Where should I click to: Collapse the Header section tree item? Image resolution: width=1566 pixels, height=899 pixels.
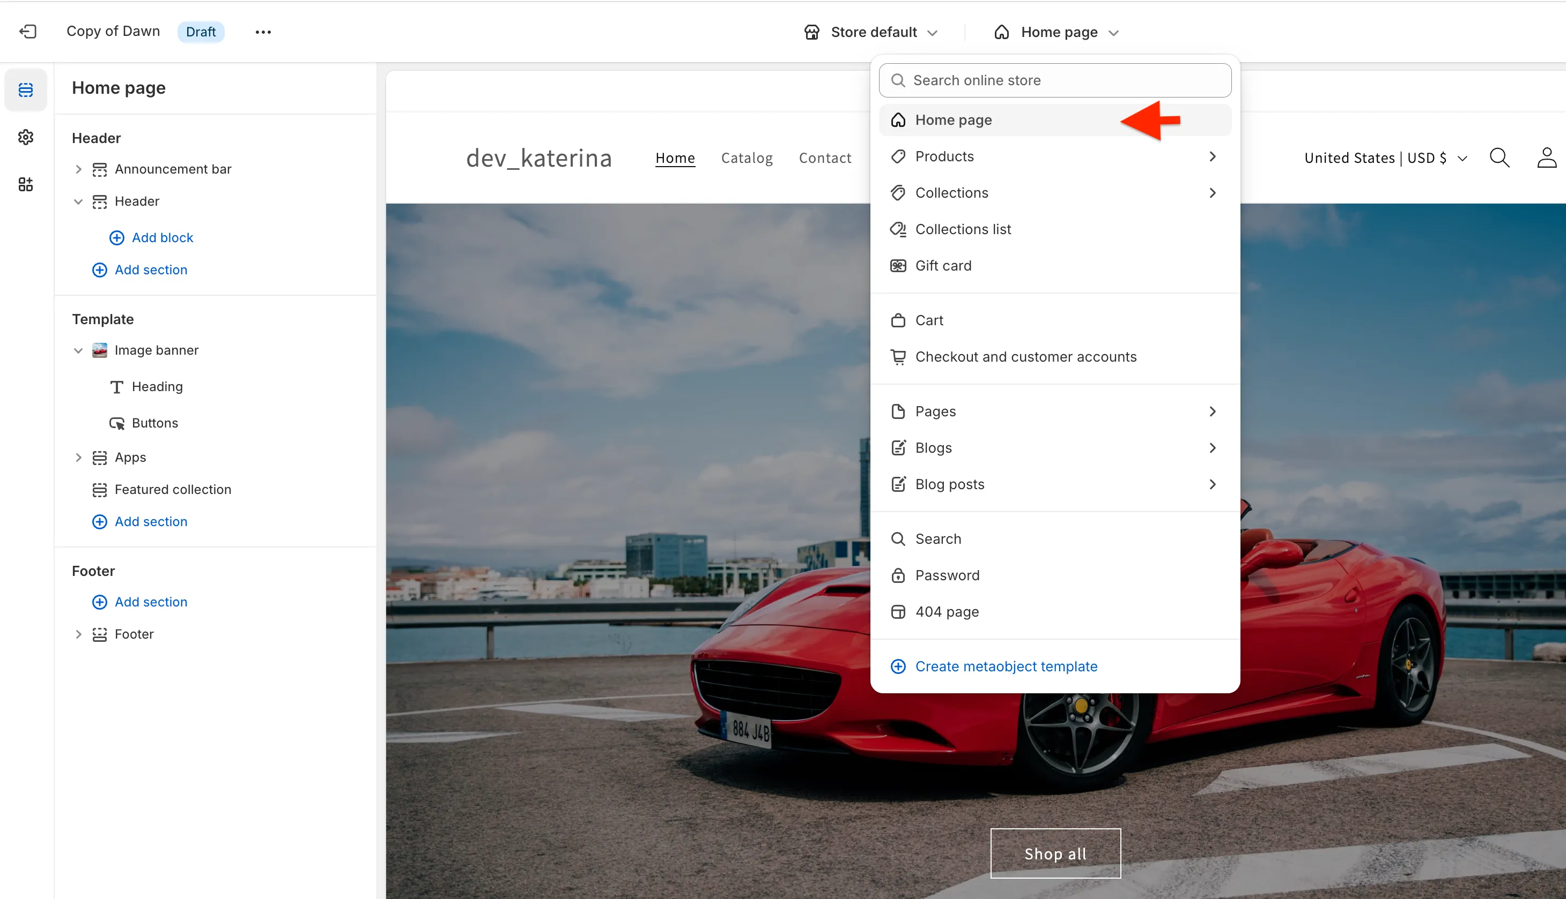(x=78, y=201)
